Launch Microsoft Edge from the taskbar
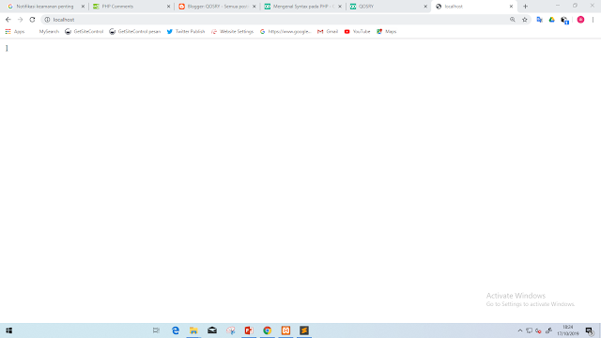Viewport: 601px width, 338px height. click(176, 330)
